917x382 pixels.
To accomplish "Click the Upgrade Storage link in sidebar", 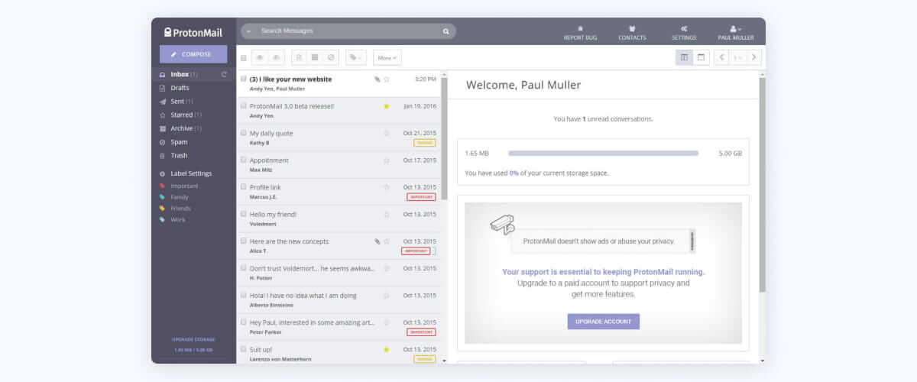I will [193, 339].
